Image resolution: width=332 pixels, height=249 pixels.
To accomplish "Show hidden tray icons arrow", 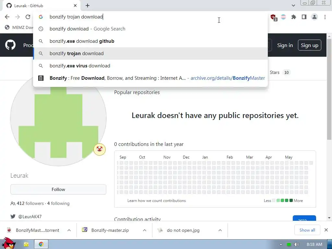I will point(281,244).
